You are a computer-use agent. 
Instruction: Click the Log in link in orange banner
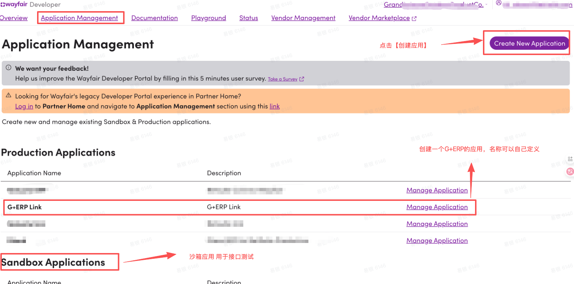pos(24,106)
